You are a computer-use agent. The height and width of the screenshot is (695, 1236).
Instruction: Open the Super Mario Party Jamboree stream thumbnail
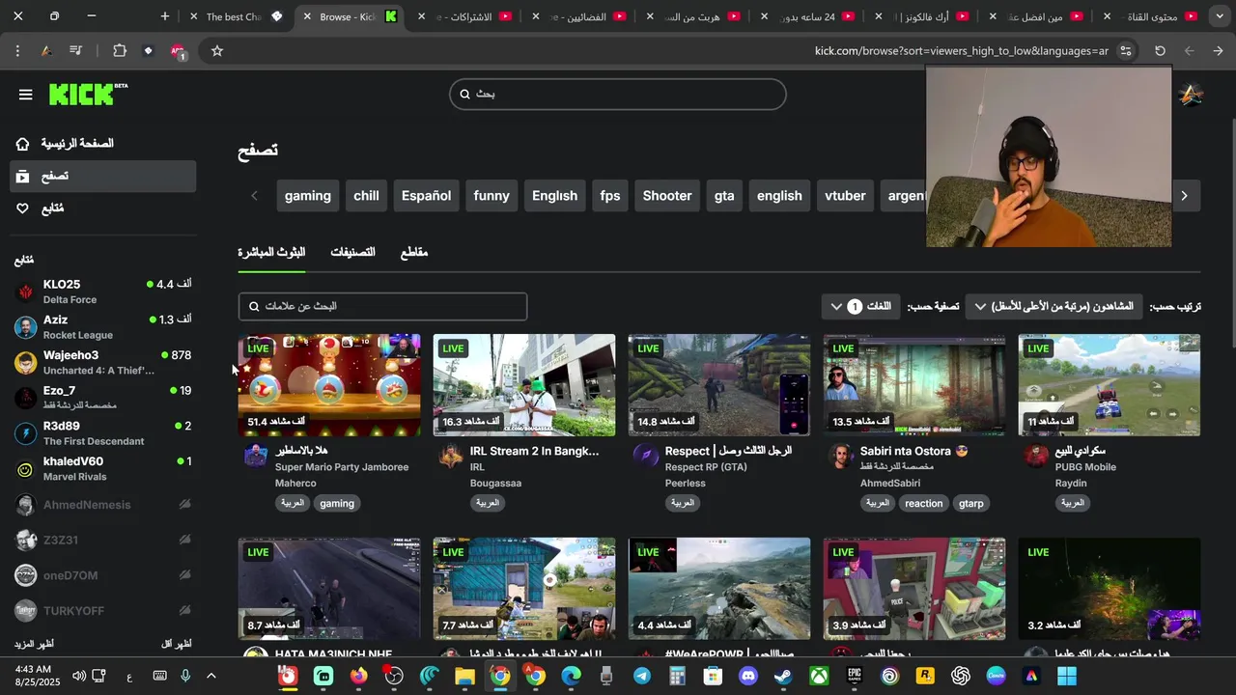click(x=329, y=385)
